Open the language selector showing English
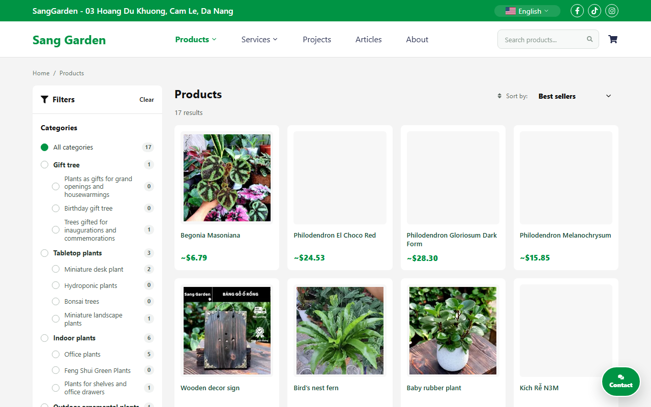The height and width of the screenshot is (407, 651). 527,11
